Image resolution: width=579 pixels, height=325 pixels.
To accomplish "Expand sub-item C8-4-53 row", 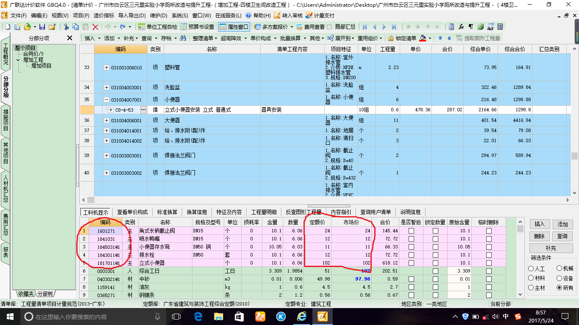I will (111, 110).
